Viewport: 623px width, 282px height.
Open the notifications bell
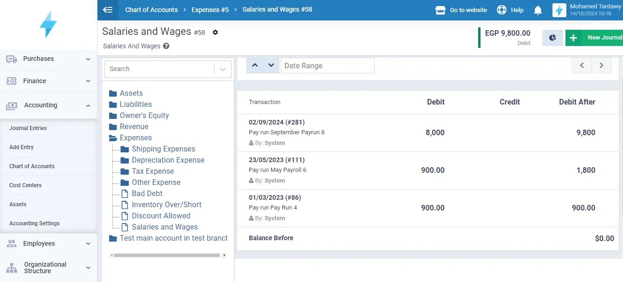pos(538,9)
